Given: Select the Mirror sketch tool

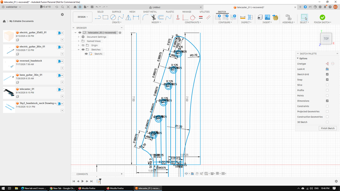Looking at the screenshot, I should click(128, 17).
